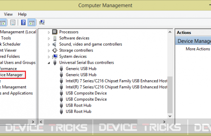This screenshot has width=211, height=136.
Task: Expand the Software devices category
Action: pyautogui.click(x=49, y=39)
